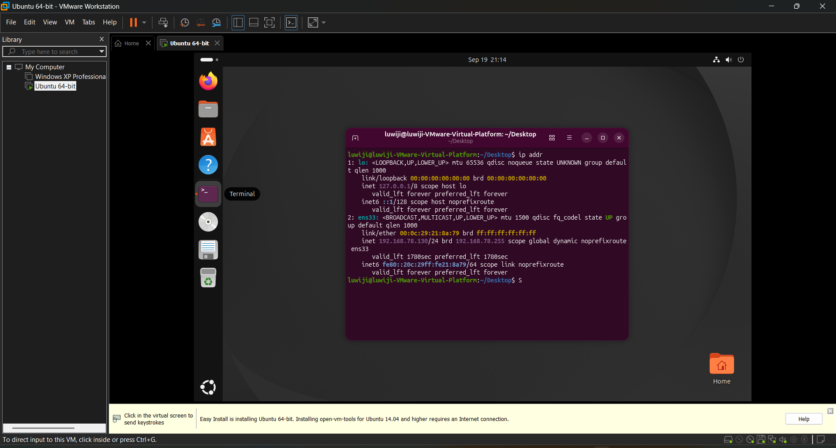Add a new tab in the terminal
Image resolution: width=836 pixels, height=448 pixels.
click(355, 138)
